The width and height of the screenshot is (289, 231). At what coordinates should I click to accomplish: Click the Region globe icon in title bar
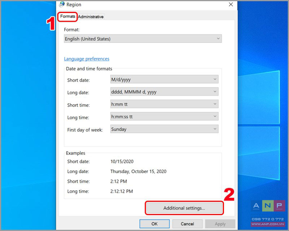pyautogui.click(x=62, y=4)
